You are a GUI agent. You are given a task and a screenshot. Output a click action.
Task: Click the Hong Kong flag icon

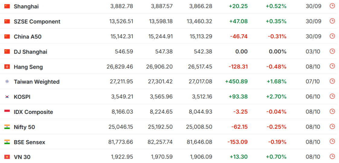click(7, 67)
